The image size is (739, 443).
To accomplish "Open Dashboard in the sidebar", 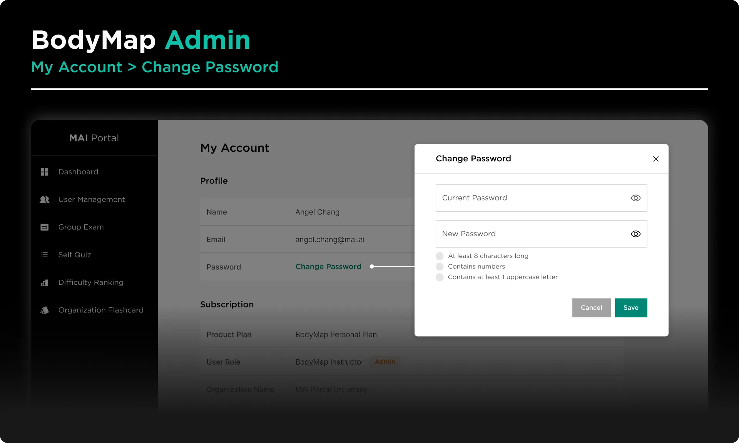I will [78, 172].
